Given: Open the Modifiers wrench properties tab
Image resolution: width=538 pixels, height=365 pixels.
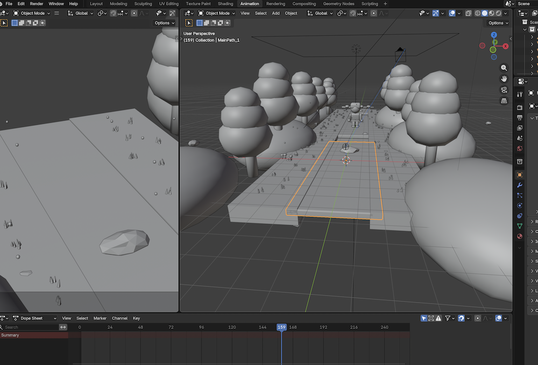Looking at the screenshot, I should click(520, 185).
